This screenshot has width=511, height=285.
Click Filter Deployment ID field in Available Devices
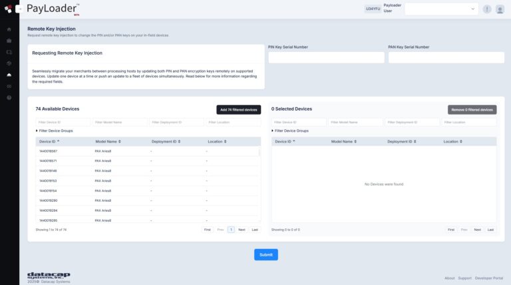point(176,123)
